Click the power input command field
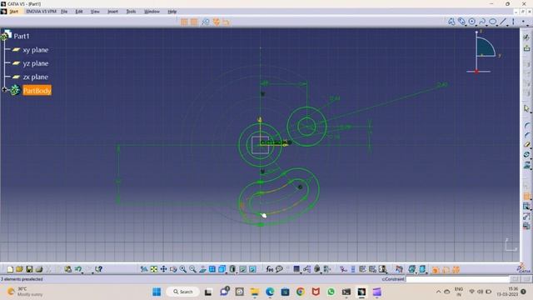Image resolution: width=533 pixels, height=300 pixels. (x=457, y=279)
